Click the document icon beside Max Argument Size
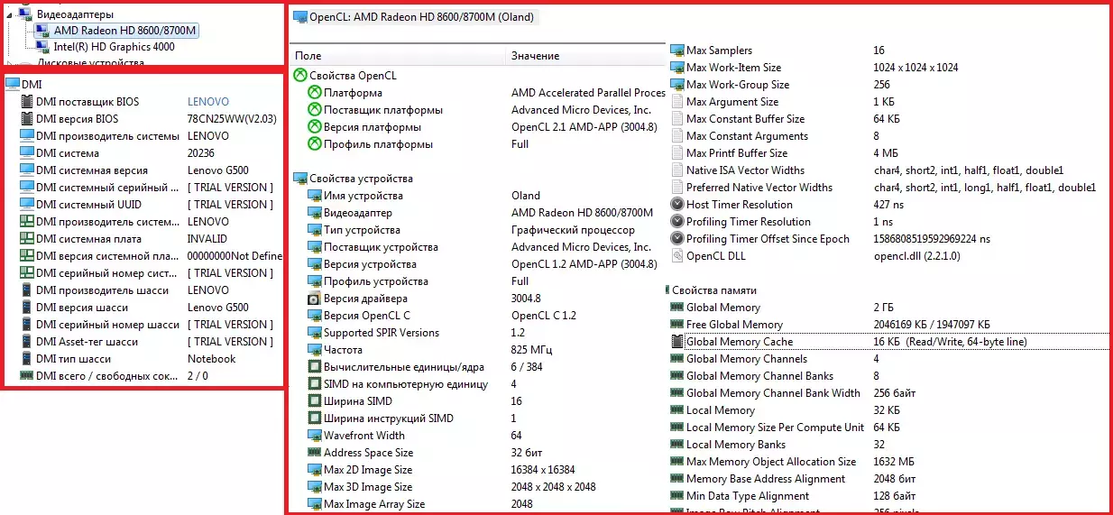This screenshot has height=515, width=1113. (677, 102)
